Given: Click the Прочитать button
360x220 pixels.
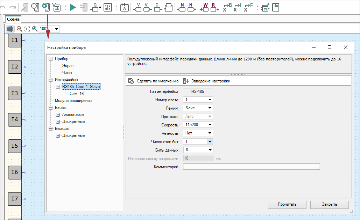Looking at the screenshot, I should click(287, 205).
